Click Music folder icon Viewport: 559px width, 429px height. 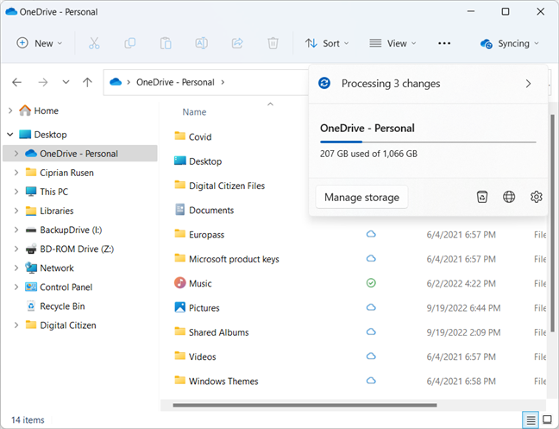(180, 283)
